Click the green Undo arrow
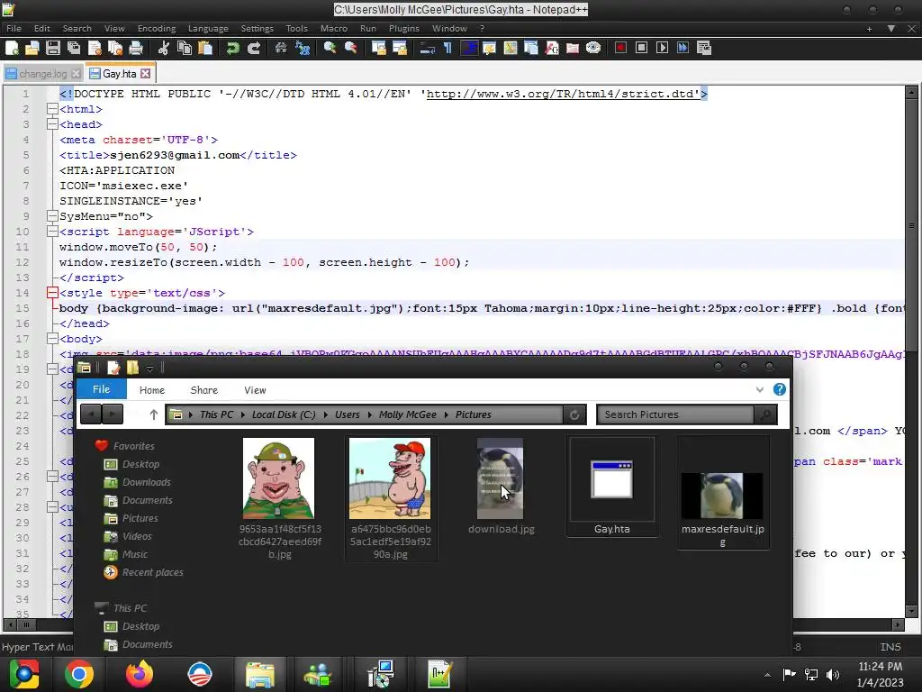922x692 pixels. [x=233, y=49]
